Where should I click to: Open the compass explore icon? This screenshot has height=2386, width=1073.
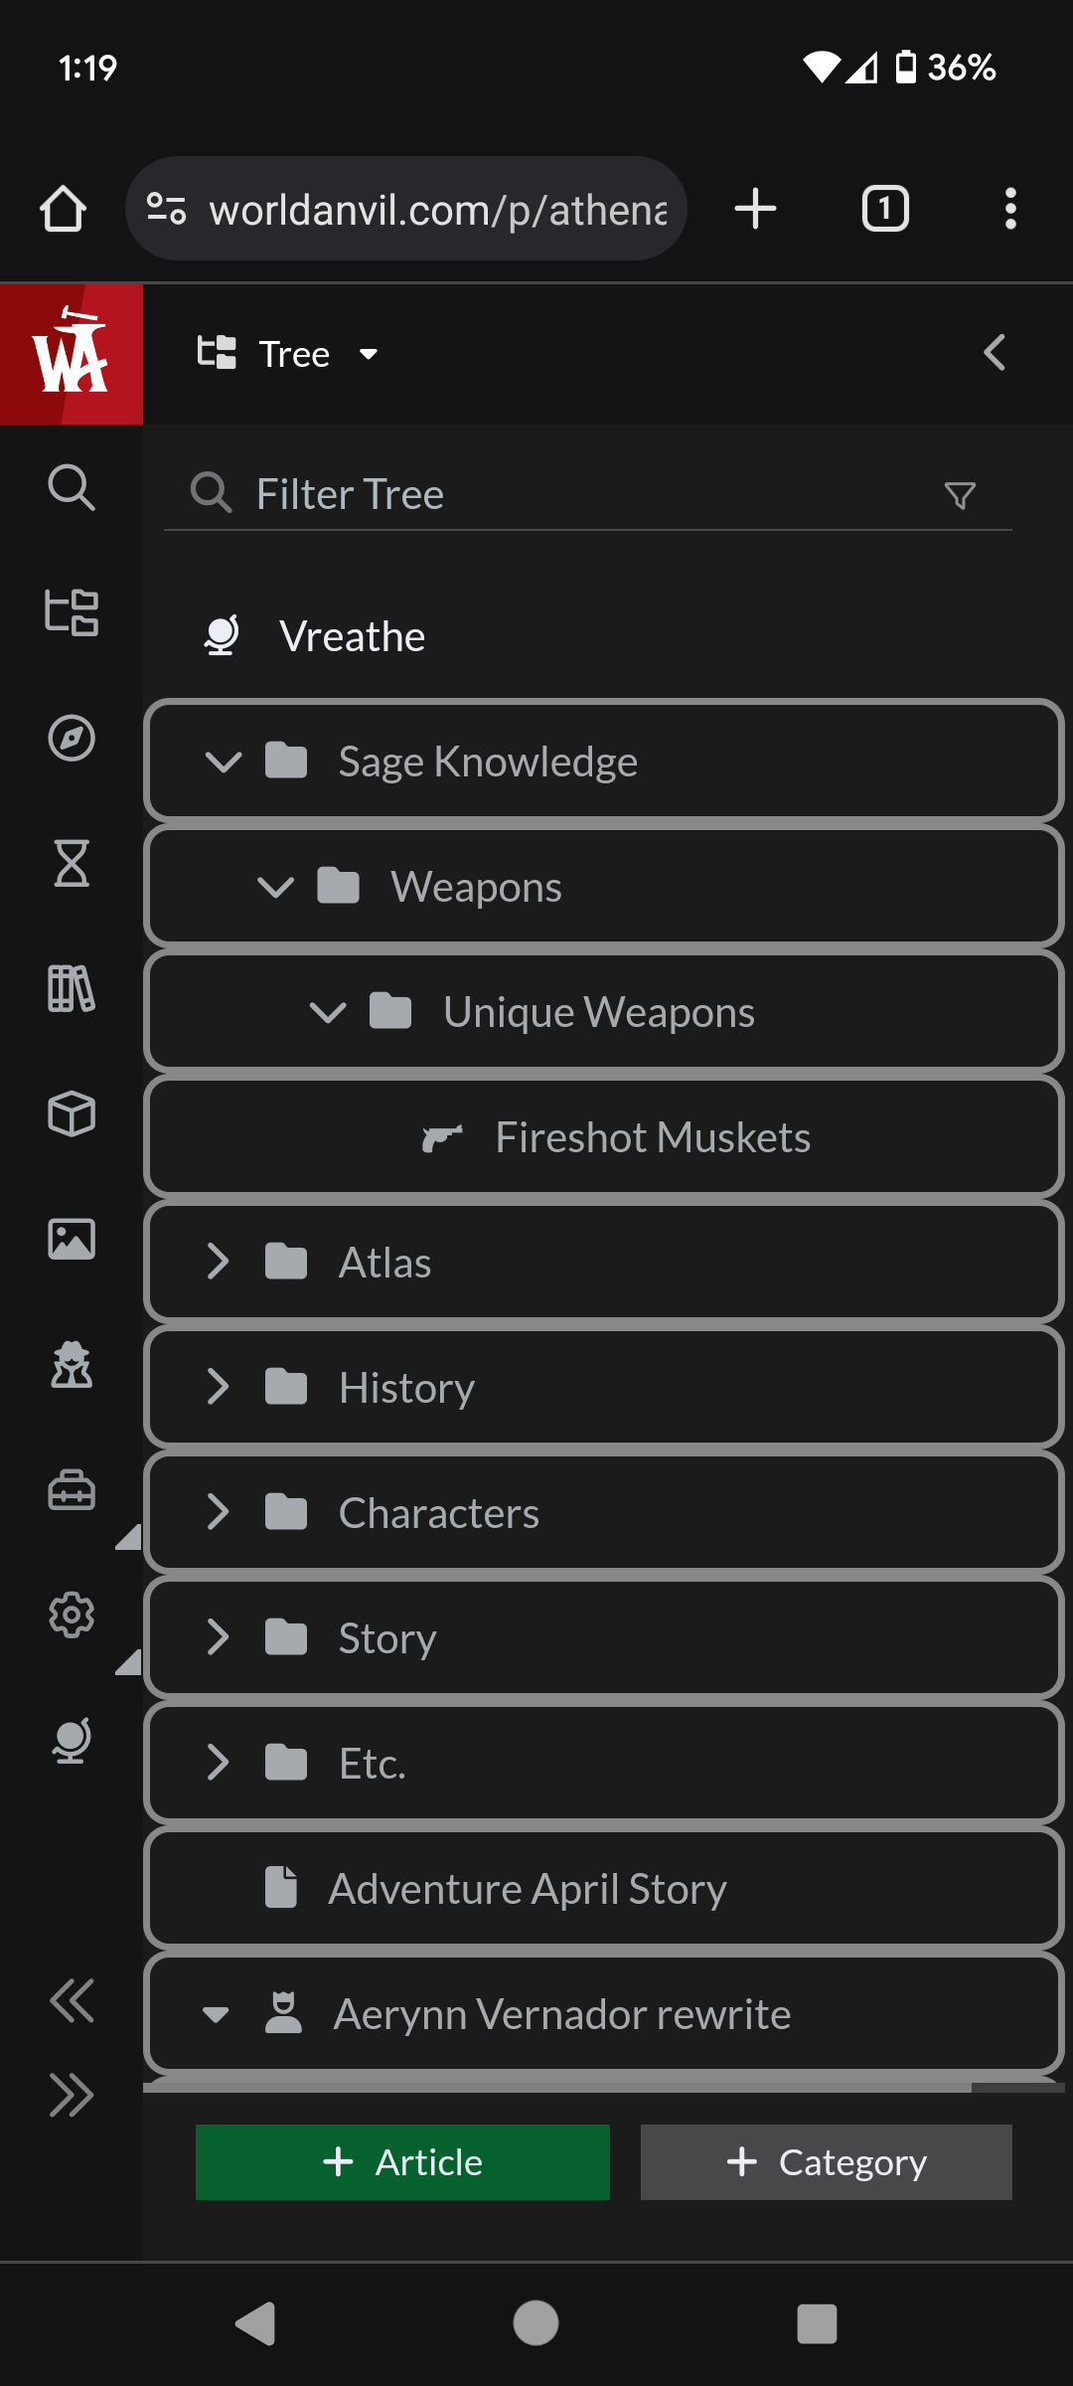tap(72, 738)
